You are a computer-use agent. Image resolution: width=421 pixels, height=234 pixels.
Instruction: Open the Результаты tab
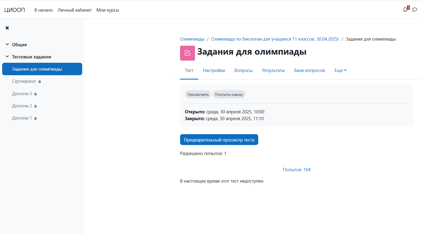tap(273, 70)
